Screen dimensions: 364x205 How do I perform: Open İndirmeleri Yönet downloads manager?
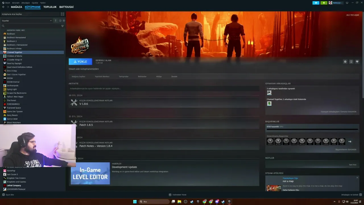click(178, 195)
